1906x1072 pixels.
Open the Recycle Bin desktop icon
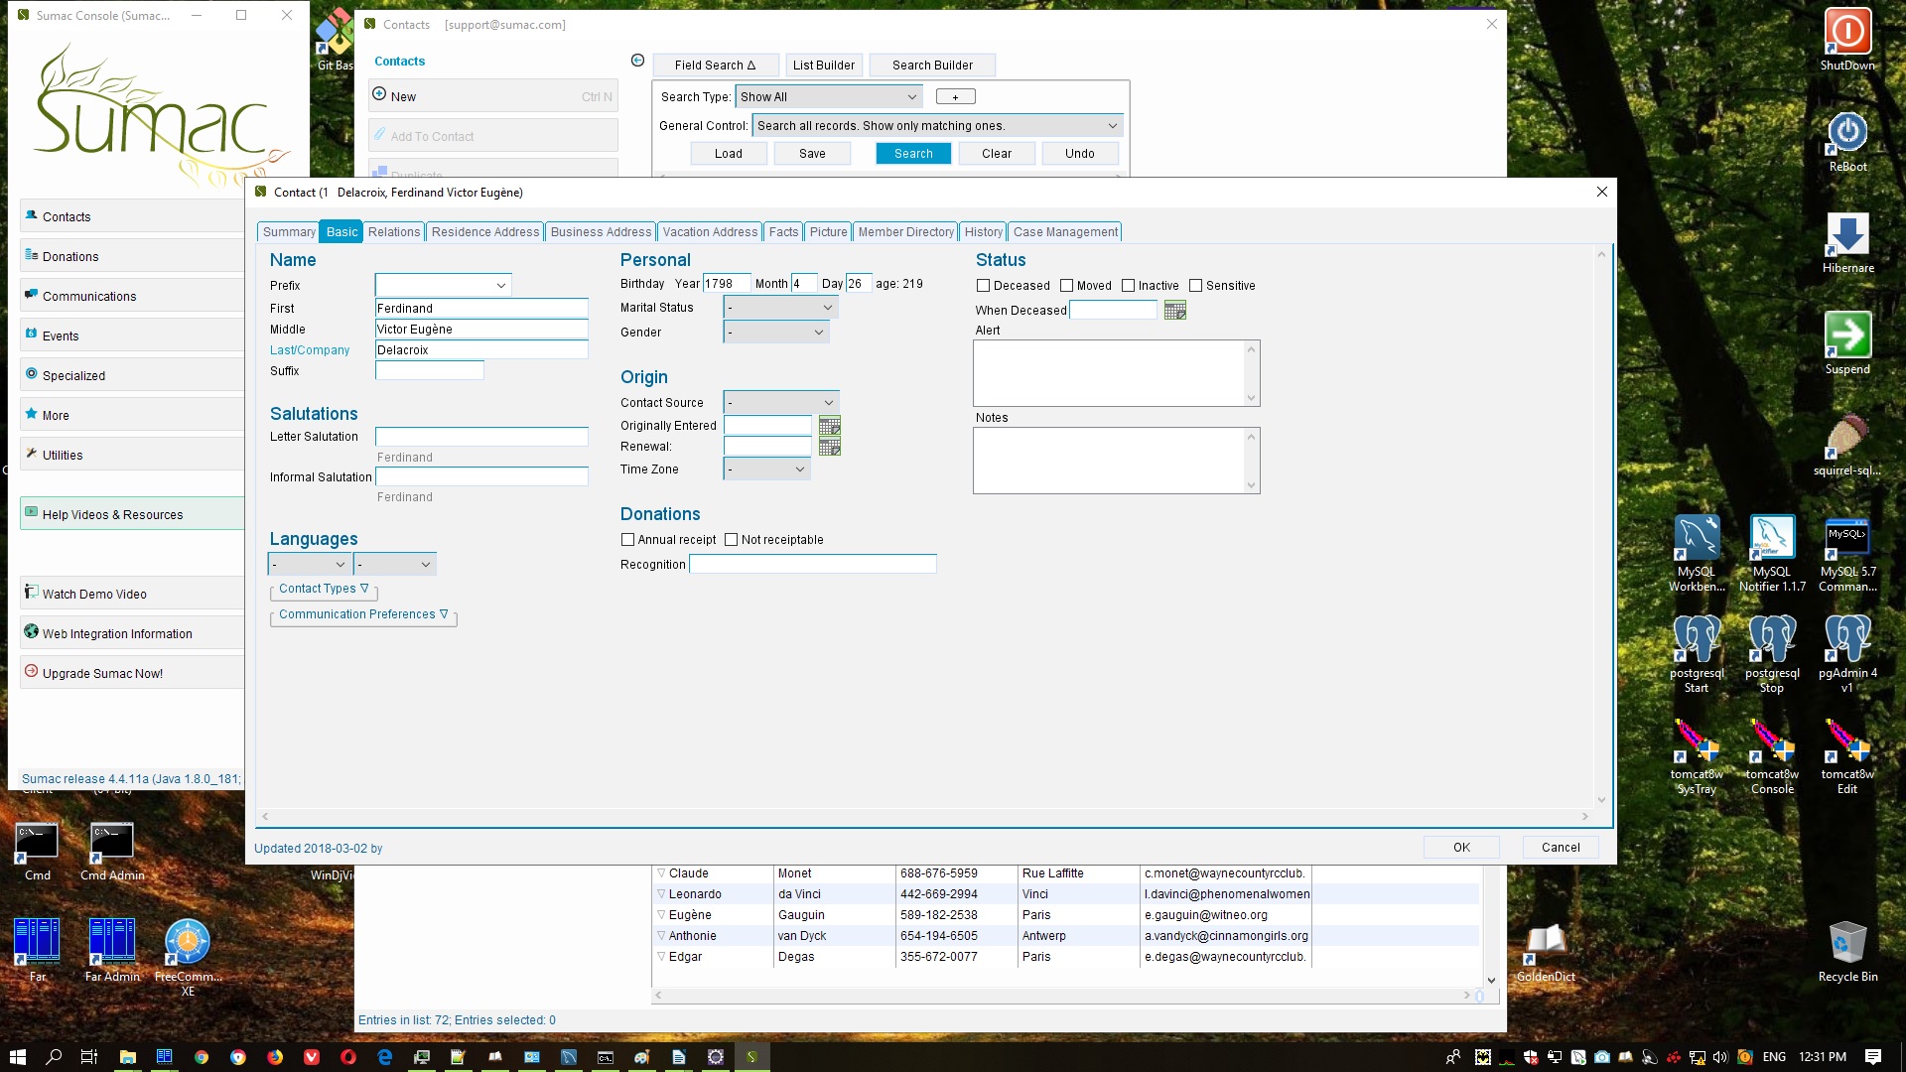(x=1847, y=951)
